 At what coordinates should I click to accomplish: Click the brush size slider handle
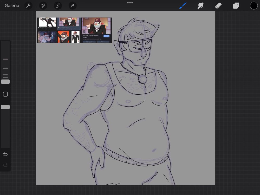[x=5, y=82]
